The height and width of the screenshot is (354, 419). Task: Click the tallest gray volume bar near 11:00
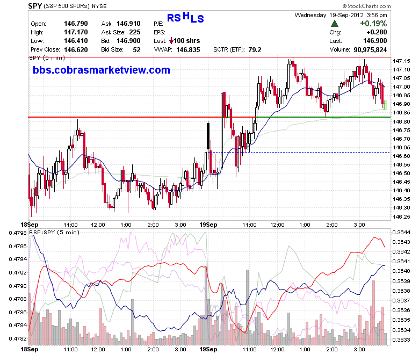tap(247, 307)
